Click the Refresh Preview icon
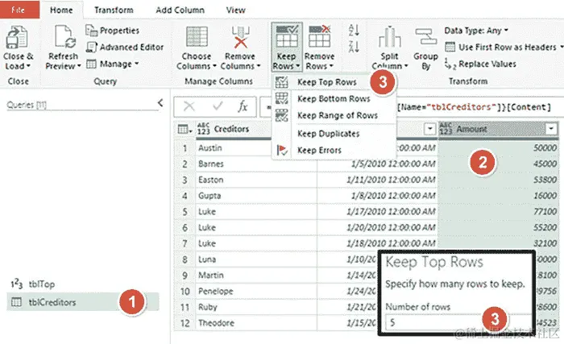 point(64,37)
